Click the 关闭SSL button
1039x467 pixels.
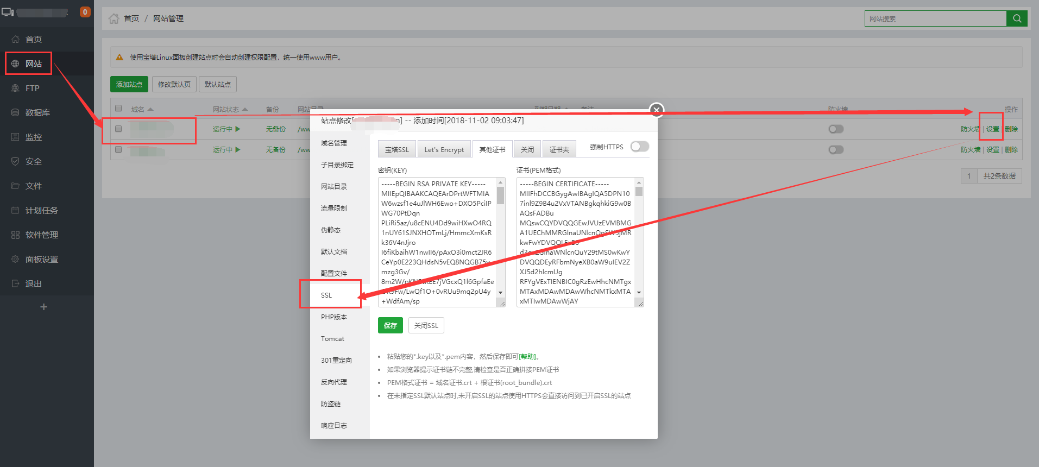(426, 325)
